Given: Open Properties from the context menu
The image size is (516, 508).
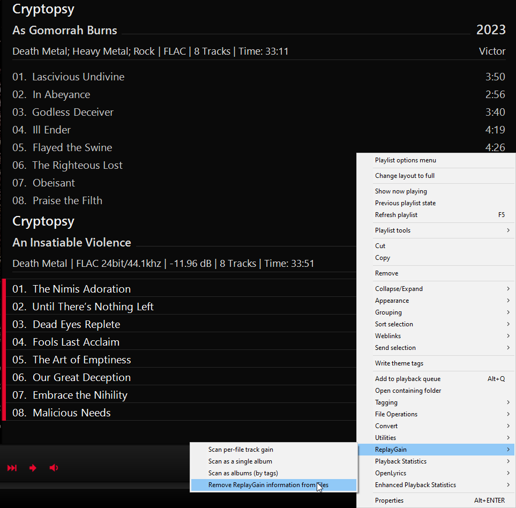Looking at the screenshot, I should (x=436, y=500).
